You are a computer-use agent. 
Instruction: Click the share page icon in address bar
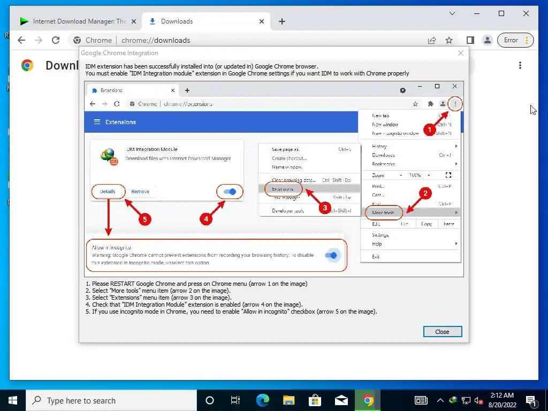click(432, 40)
